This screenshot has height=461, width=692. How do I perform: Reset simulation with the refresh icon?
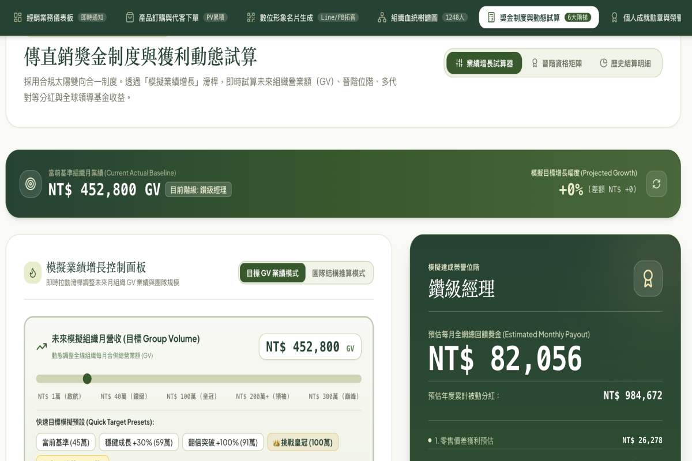[x=656, y=184]
